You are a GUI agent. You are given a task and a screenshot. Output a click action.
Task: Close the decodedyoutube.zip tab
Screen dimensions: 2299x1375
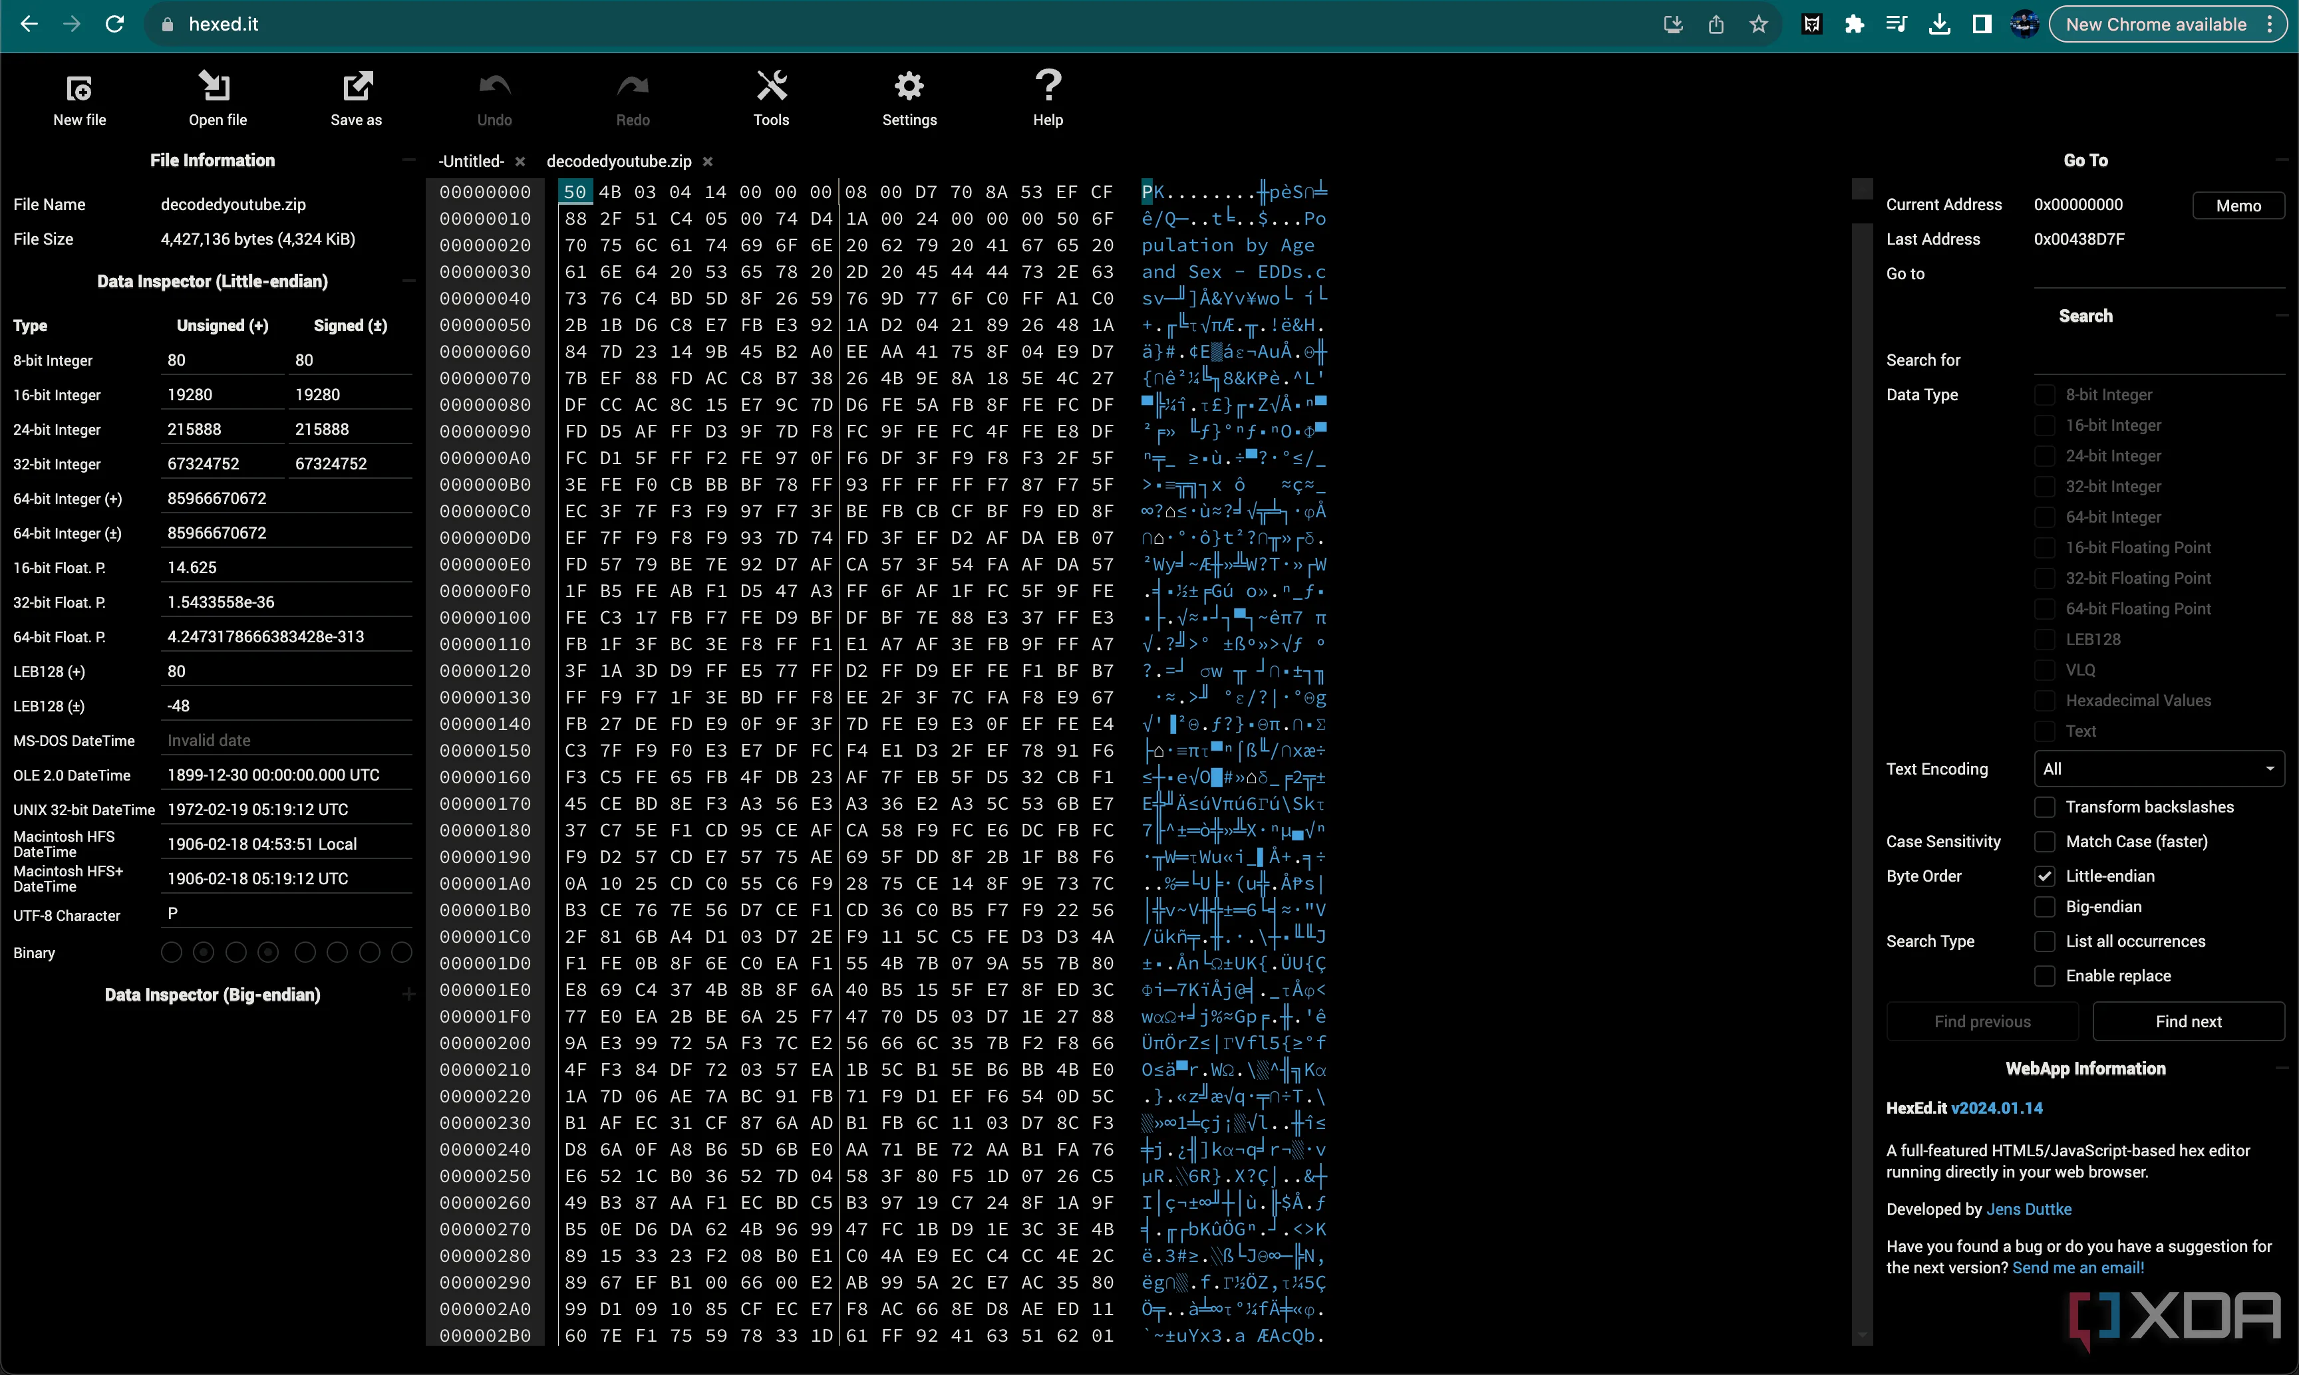point(707,161)
